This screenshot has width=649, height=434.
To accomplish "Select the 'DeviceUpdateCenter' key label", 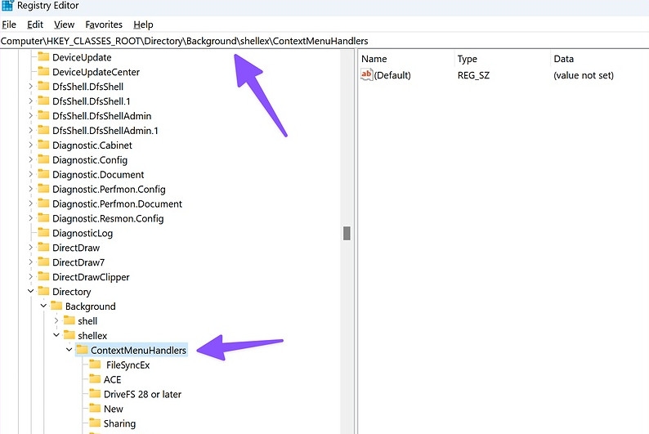I will point(96,72).
